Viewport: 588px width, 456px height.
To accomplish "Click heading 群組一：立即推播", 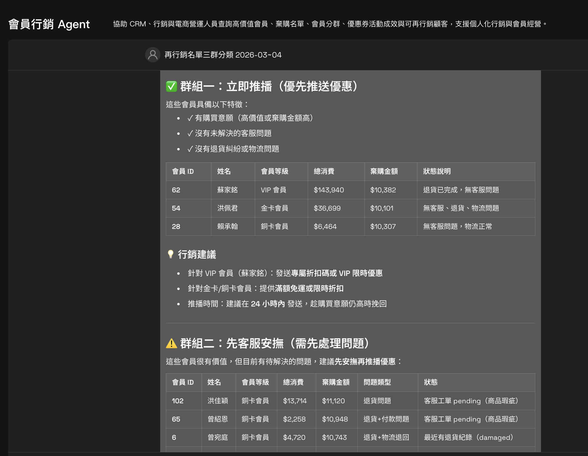I will point(269,86).
